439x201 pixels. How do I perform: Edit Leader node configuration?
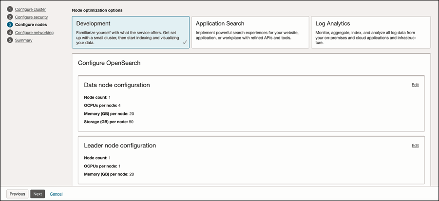415,146
